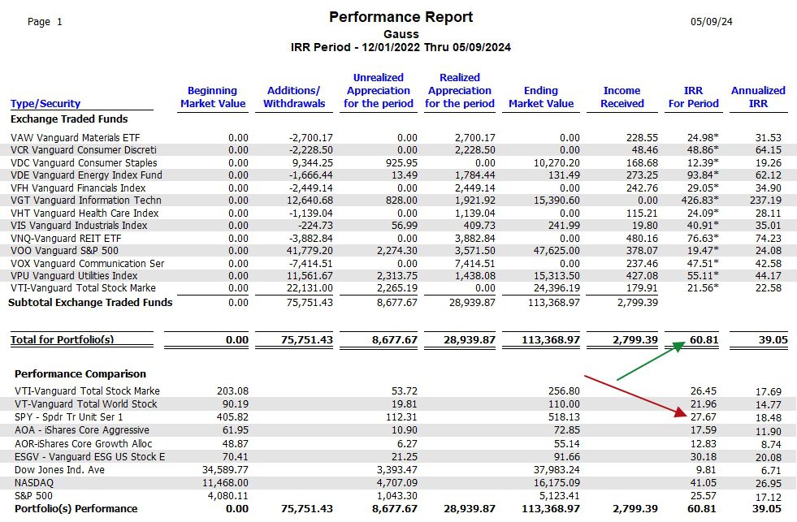Select the VT-Vanguard Total World Stock row
797x522 pixels.
tap(398, 404)
